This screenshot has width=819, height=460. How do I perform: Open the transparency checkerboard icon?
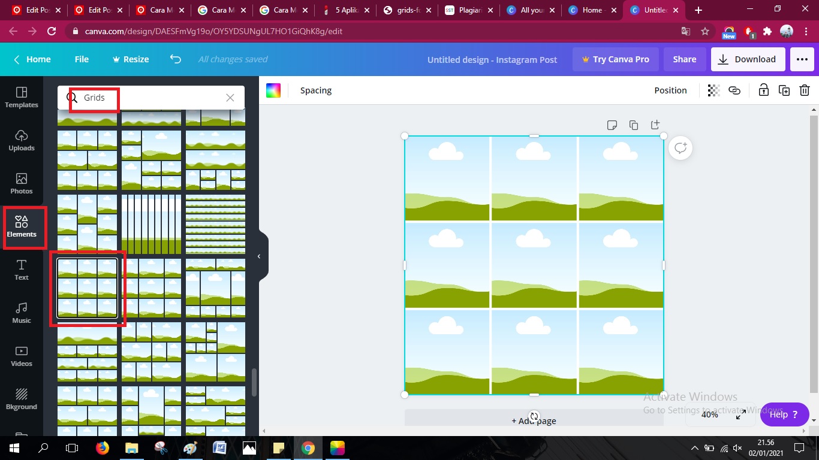pyautogui.click(x=713, y=90)
